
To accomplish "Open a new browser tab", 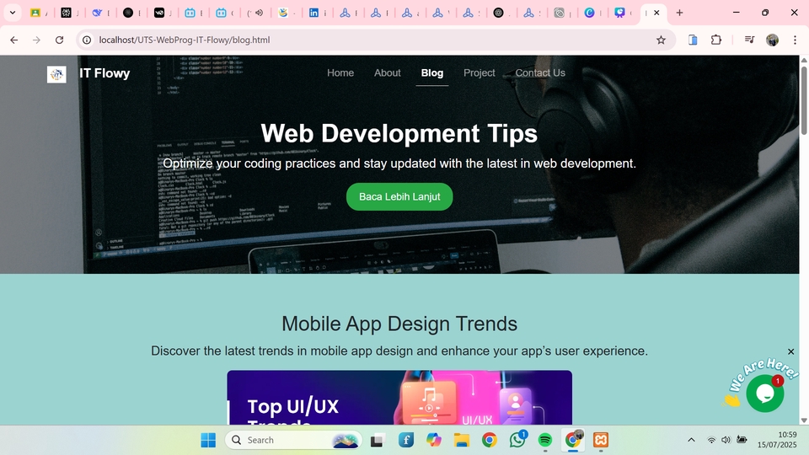I will pyautogui.click(x=679, y=13).
